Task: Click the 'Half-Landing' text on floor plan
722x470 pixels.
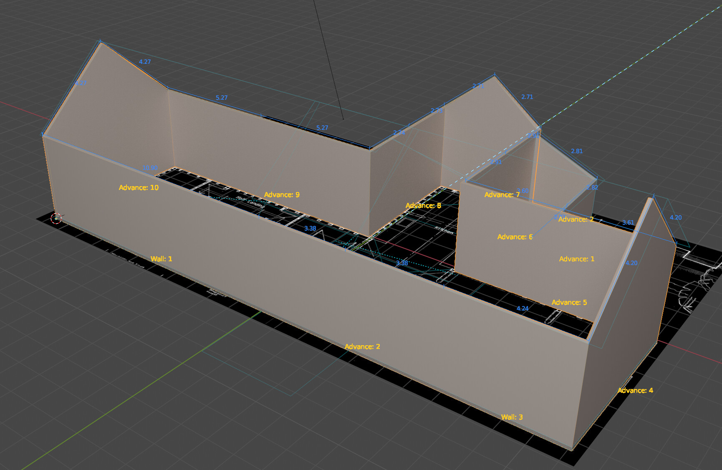Action: point(250,202)
